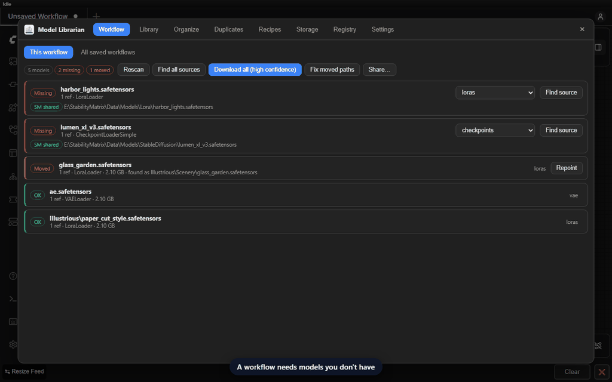Click the Missing badge on lumen_xl_v3 row
Screen dimensions: 612x382
[x=43, y=131]
